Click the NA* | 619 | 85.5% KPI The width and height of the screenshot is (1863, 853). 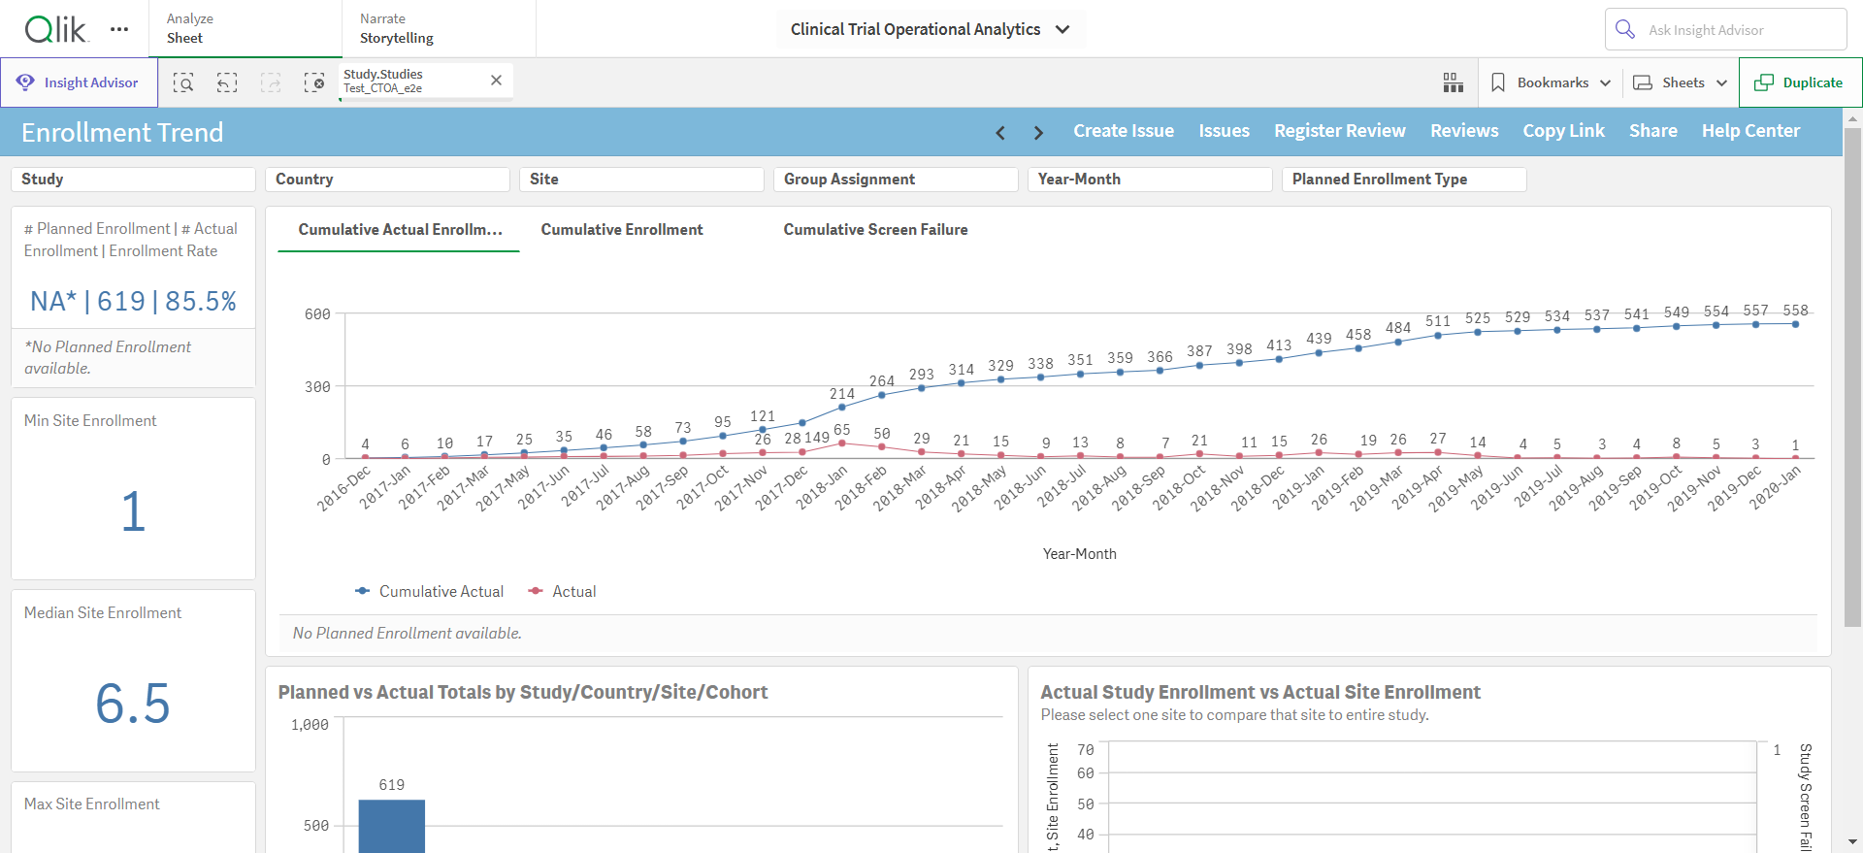coord(133,301)
